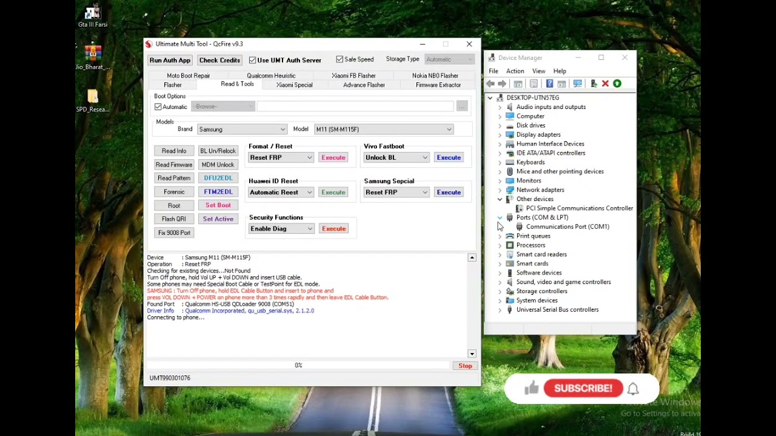
Task: Click the Mice and other pointing devices icon
Action: pos(510,171)
